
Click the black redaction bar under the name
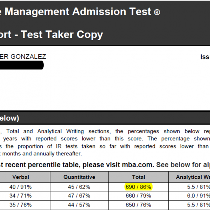[x=21, y=65]
